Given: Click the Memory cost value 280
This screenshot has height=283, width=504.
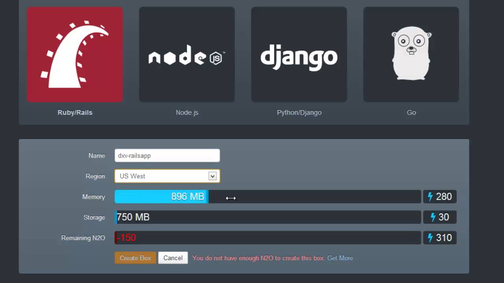Looking at the screenshot, I should coord(444,197).
